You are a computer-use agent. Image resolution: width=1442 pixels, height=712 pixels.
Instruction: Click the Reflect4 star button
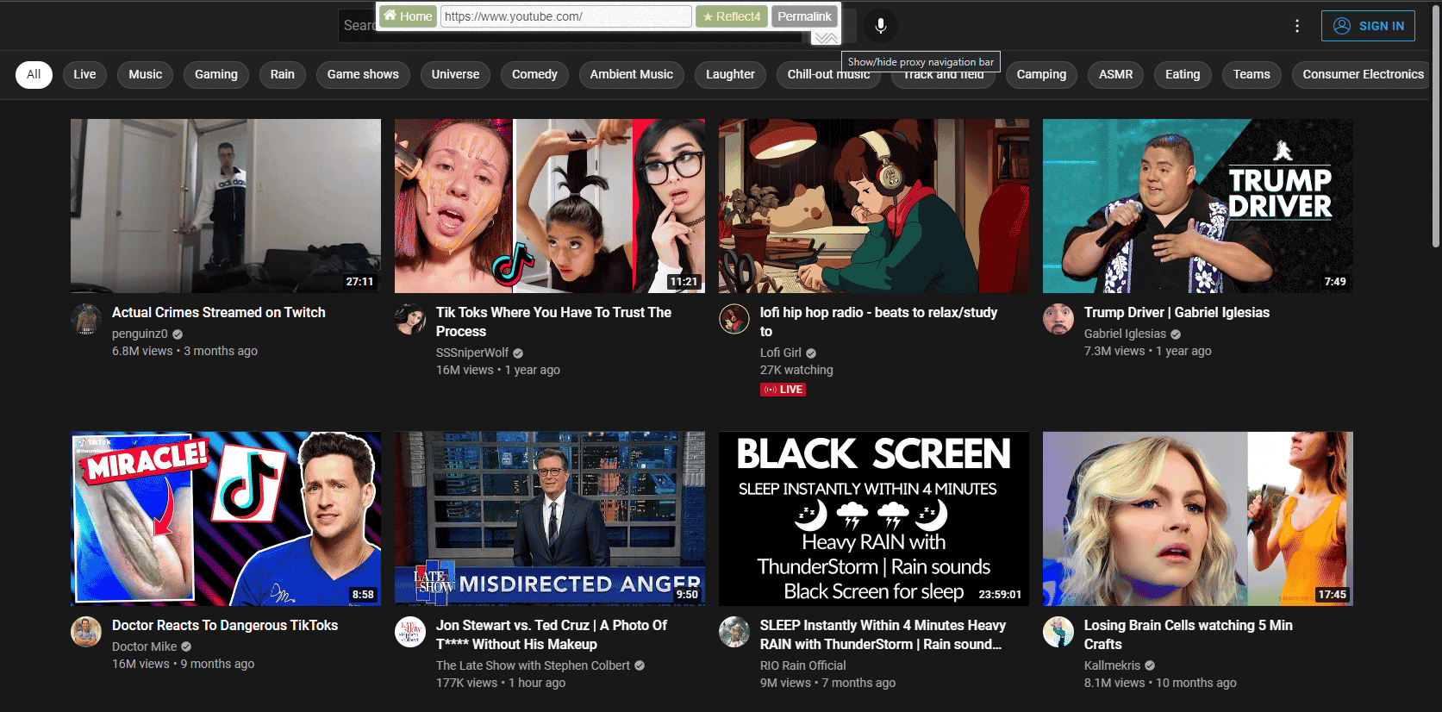(x=732, y=16)
